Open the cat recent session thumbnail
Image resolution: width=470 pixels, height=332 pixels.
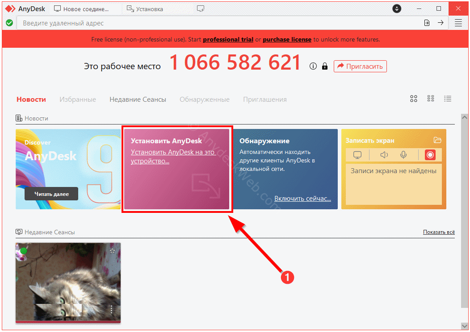point(68,283)
